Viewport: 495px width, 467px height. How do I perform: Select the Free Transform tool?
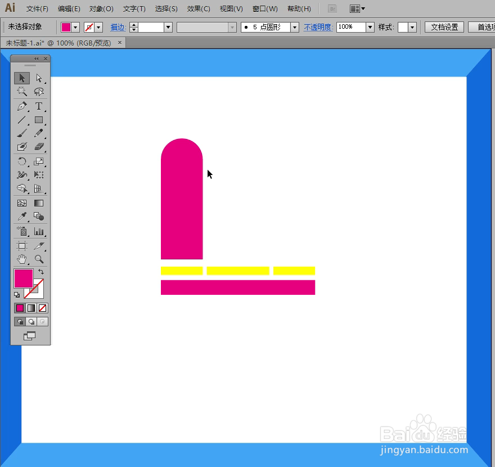point(39,175)
